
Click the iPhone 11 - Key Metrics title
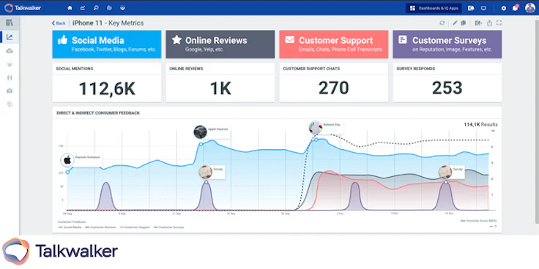click(x=108, y=23)
